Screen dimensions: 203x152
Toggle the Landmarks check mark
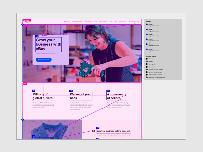coord(147,59)
